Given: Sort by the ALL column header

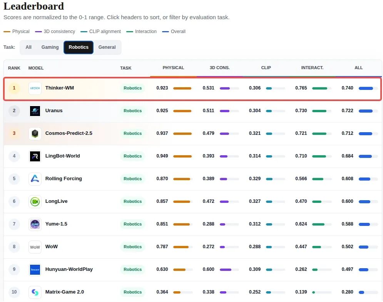Looking at the screenshot, I should (359, 68).
